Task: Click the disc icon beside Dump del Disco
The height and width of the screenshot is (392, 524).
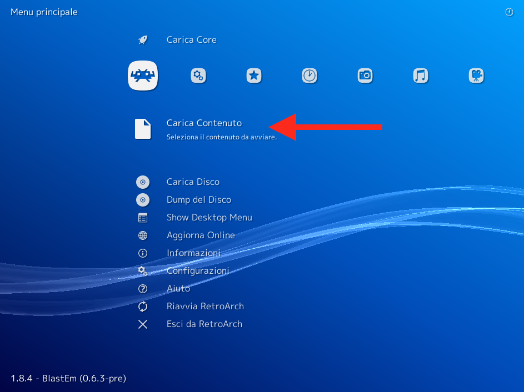Action: click(x=143, y=200)
